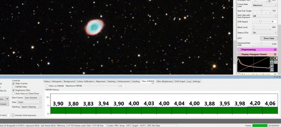281x127 pixels.
Task: Open the Frame Rate Limit dropdown
Action: pyautogui.click(x=265, y=5)
